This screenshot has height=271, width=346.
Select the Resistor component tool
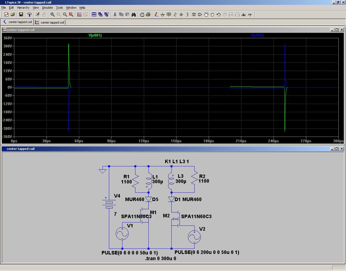tap(175, 15)
